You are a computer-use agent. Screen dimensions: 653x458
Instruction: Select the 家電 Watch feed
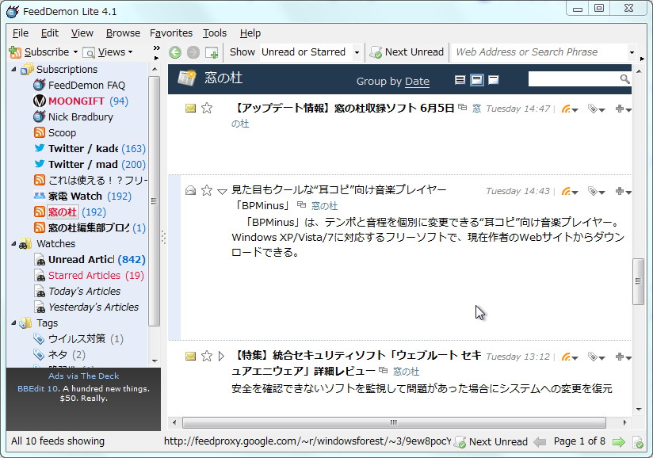pos(82,196)
